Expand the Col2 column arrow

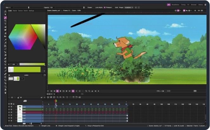point(16,118)
